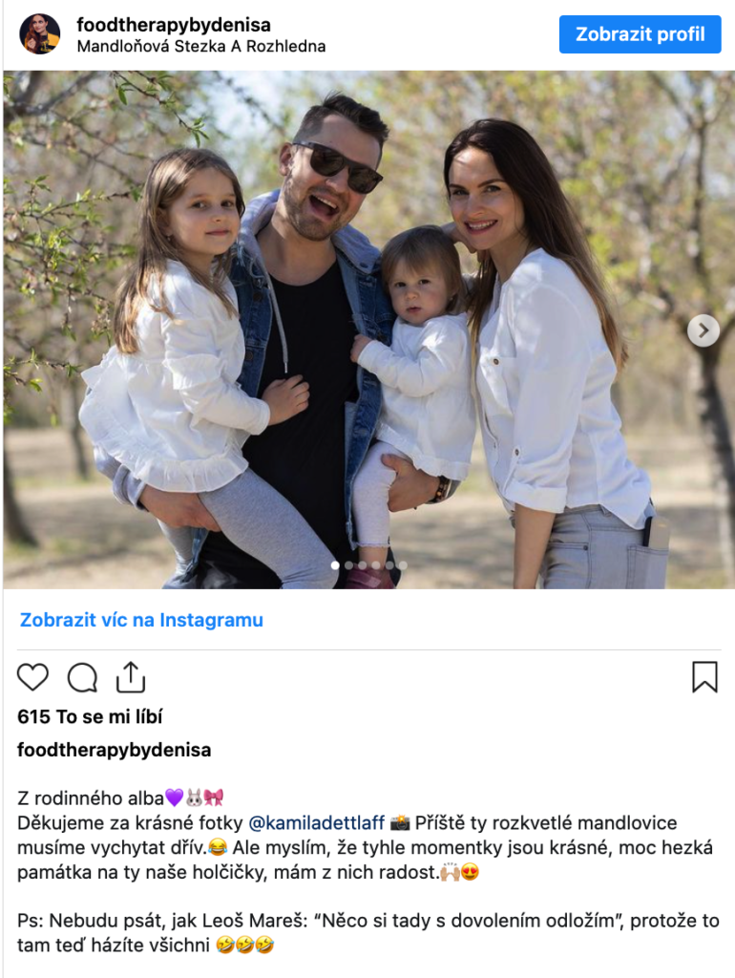The height and width of the screenshot is (978, 735).
Task: Open the @kamiladettlaff mention link
Action: point(316,822)
